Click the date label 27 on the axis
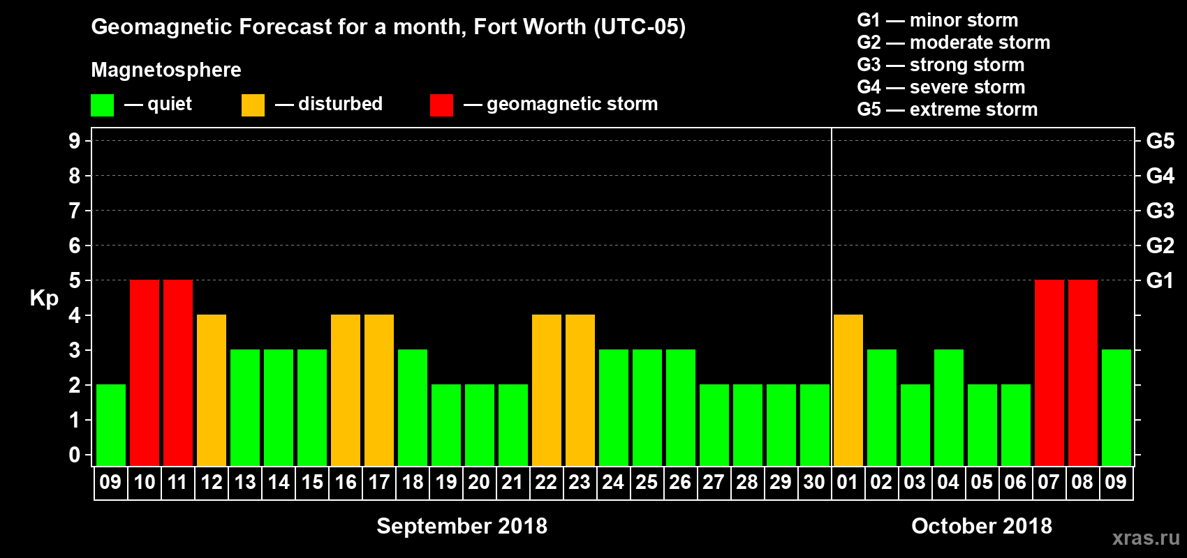 coord(714,482)
